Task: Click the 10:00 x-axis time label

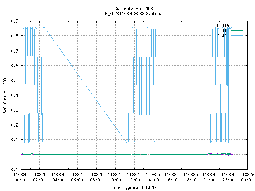Action: 115,180
